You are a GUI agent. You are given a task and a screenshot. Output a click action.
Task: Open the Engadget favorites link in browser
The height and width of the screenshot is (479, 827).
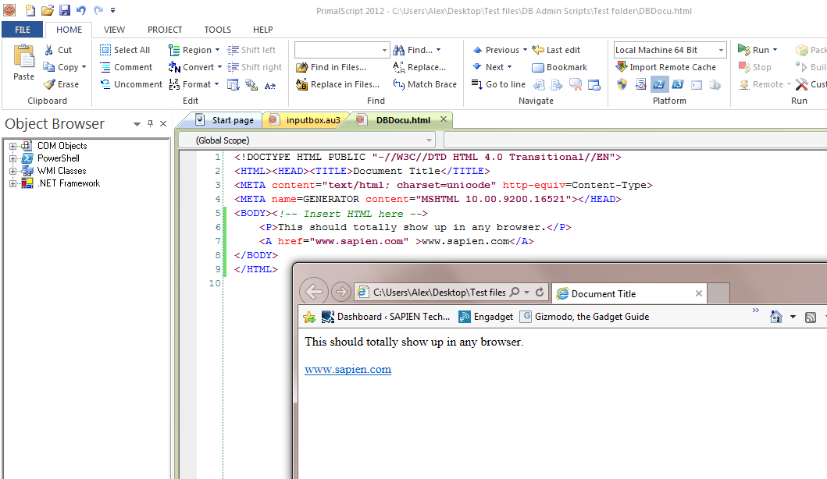[x=486, y=317]
